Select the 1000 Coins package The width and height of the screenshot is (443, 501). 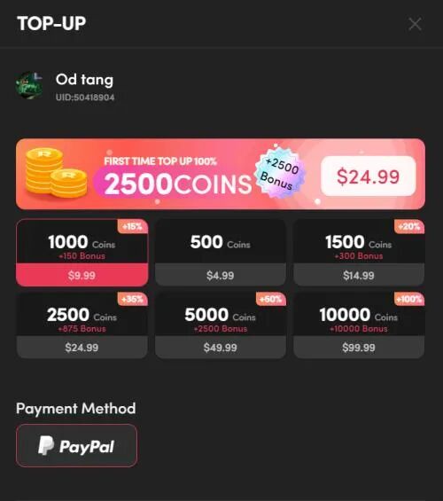click(x=82, y=253)
